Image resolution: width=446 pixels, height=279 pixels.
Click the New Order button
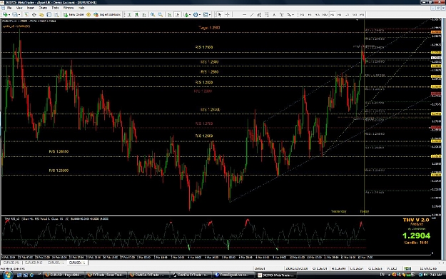[x=74, y=14]
